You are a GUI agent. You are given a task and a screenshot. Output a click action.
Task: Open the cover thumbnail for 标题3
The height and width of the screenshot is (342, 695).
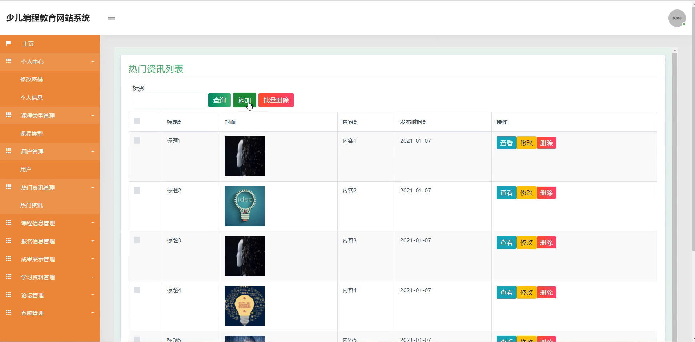coord(245,256)
